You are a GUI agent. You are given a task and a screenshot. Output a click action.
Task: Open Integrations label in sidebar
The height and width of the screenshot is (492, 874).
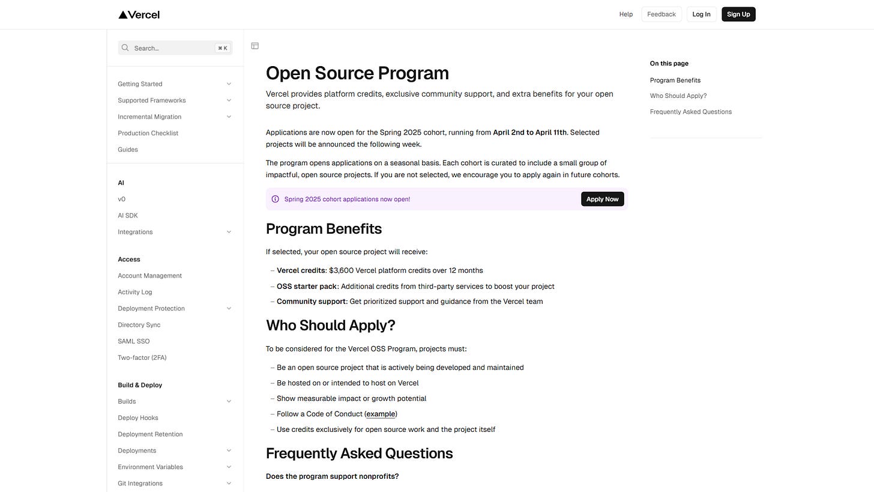[x=135, y=232]
